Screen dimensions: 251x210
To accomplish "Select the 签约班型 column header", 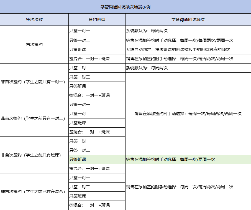I will tap(97, 19).
